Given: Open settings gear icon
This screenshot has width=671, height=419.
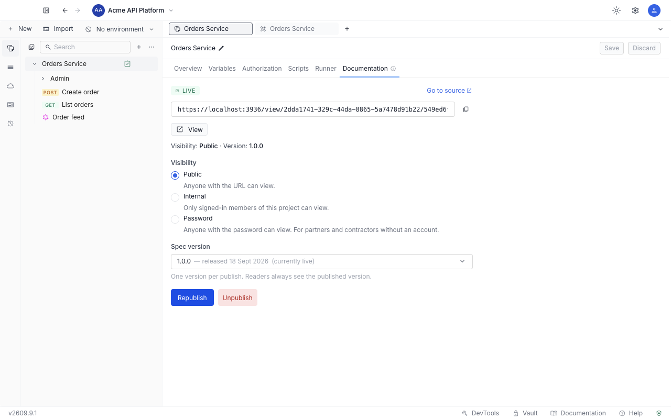Looking at the screenshot, I should tap(635, 10).
